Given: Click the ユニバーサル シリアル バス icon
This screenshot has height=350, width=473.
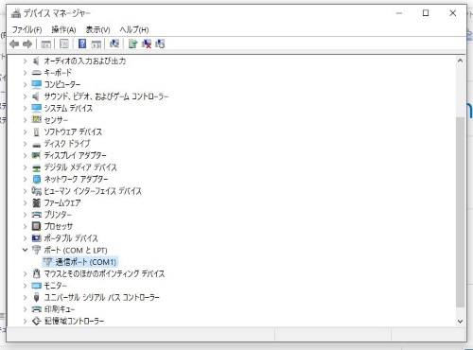Looking at the screenshot, I should point(36,297).
